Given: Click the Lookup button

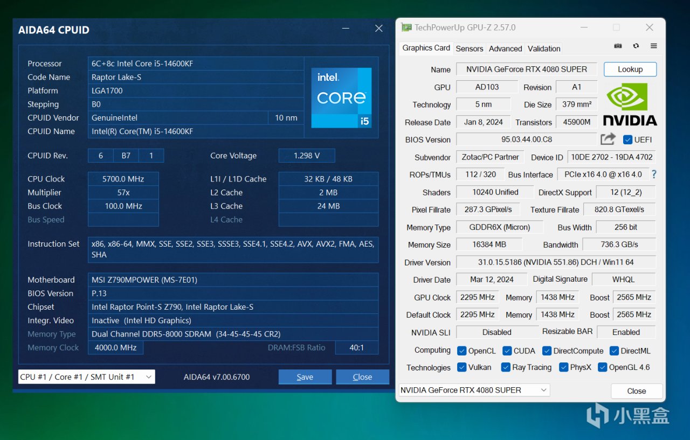Looking at the screenshot, I should pos(630,69).
